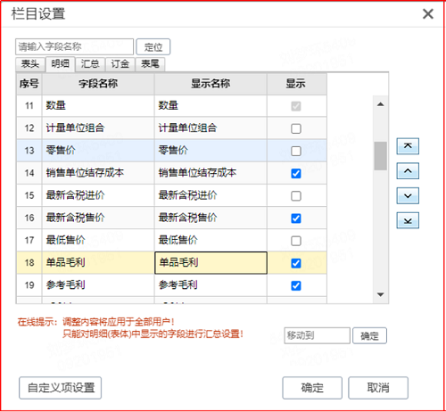Select field name cell 零售价

tap(98, 151)
